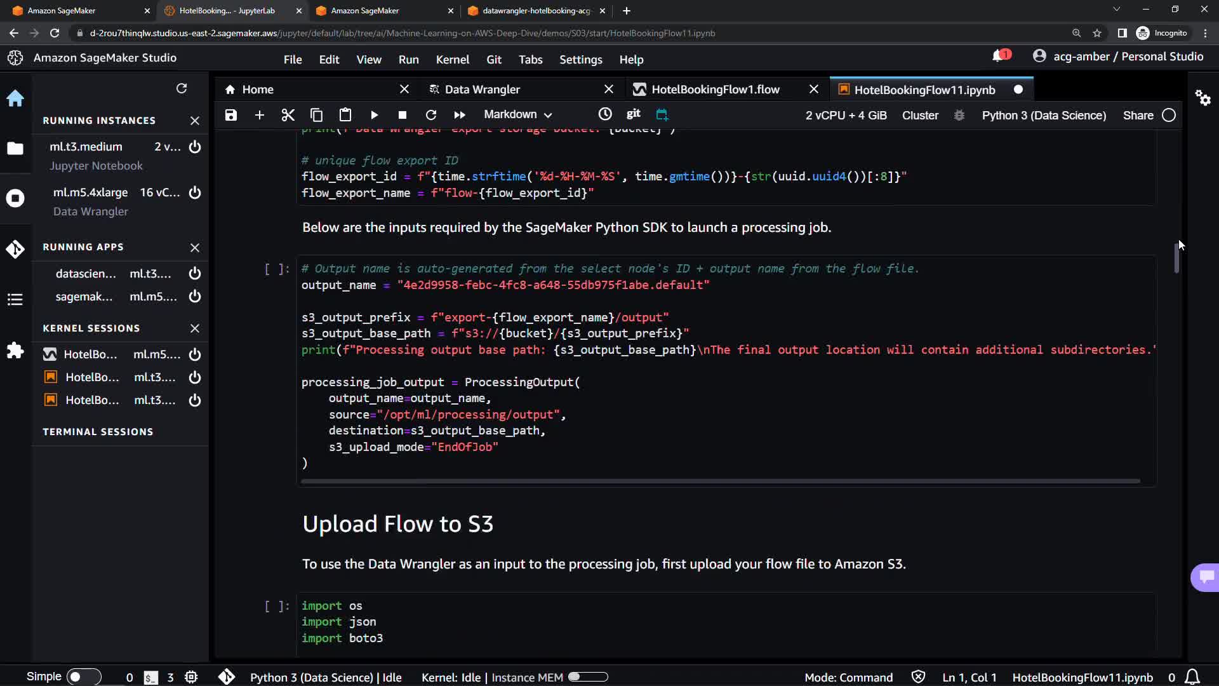Interrupt the kernel with the stop icon
The height and width of the screenshot is (686, 1219).
point(402,115)
